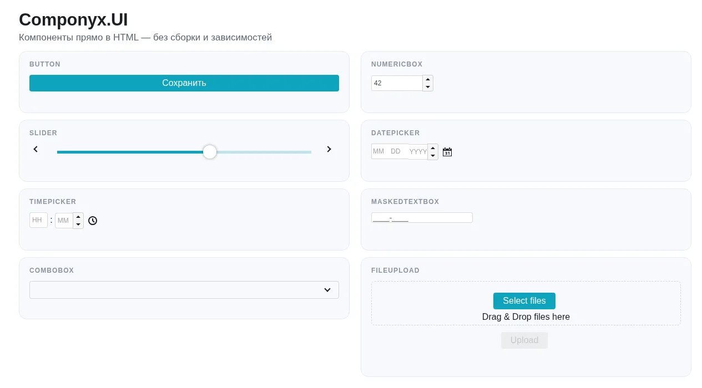702x388 pixels.
Task: Click the Componyx.UI page title
Action: 73,19
